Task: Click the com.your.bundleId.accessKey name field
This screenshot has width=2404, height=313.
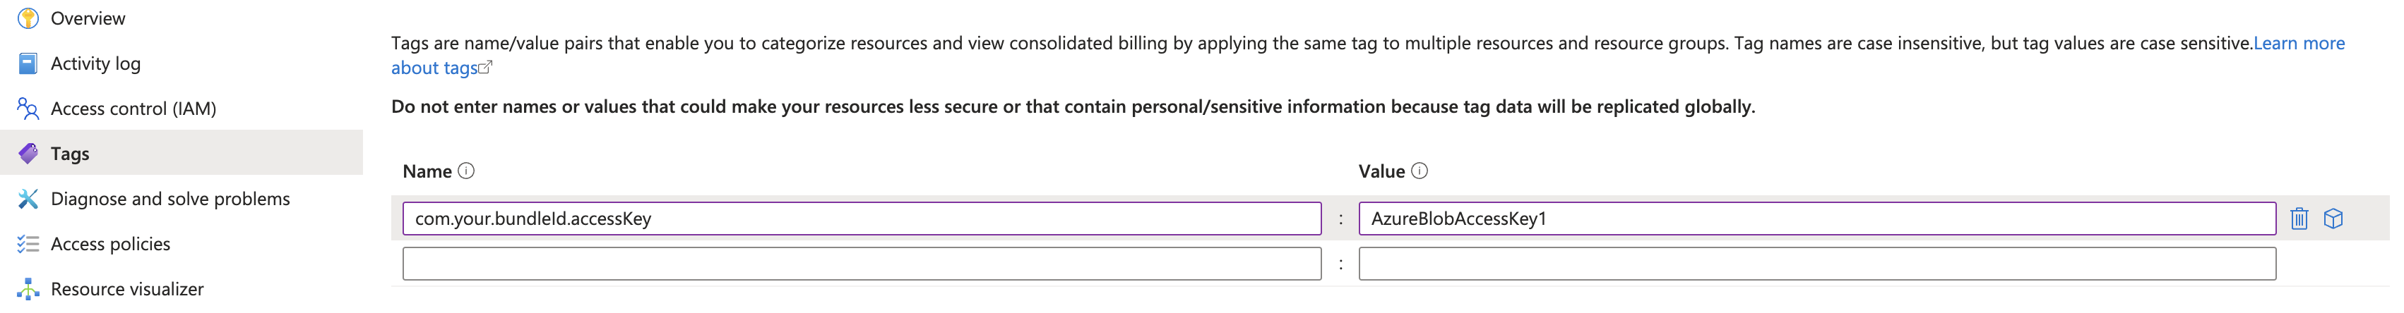Action: [x=862, y=218]
